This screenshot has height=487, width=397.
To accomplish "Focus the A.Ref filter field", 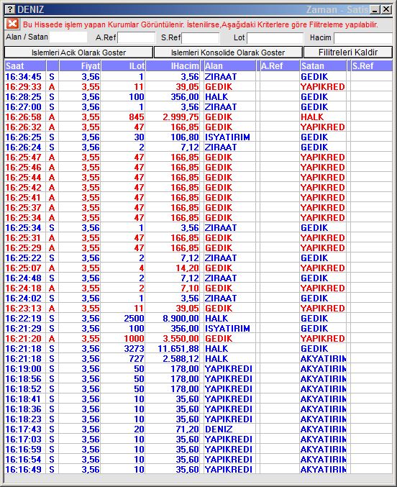I will click(x=137, y=37).
